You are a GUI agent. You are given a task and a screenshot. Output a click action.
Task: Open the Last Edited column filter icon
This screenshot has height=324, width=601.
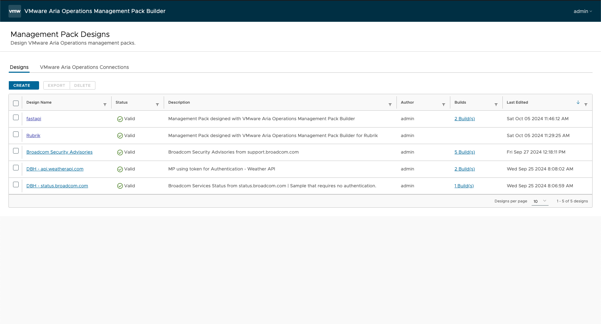click(586, 105)
